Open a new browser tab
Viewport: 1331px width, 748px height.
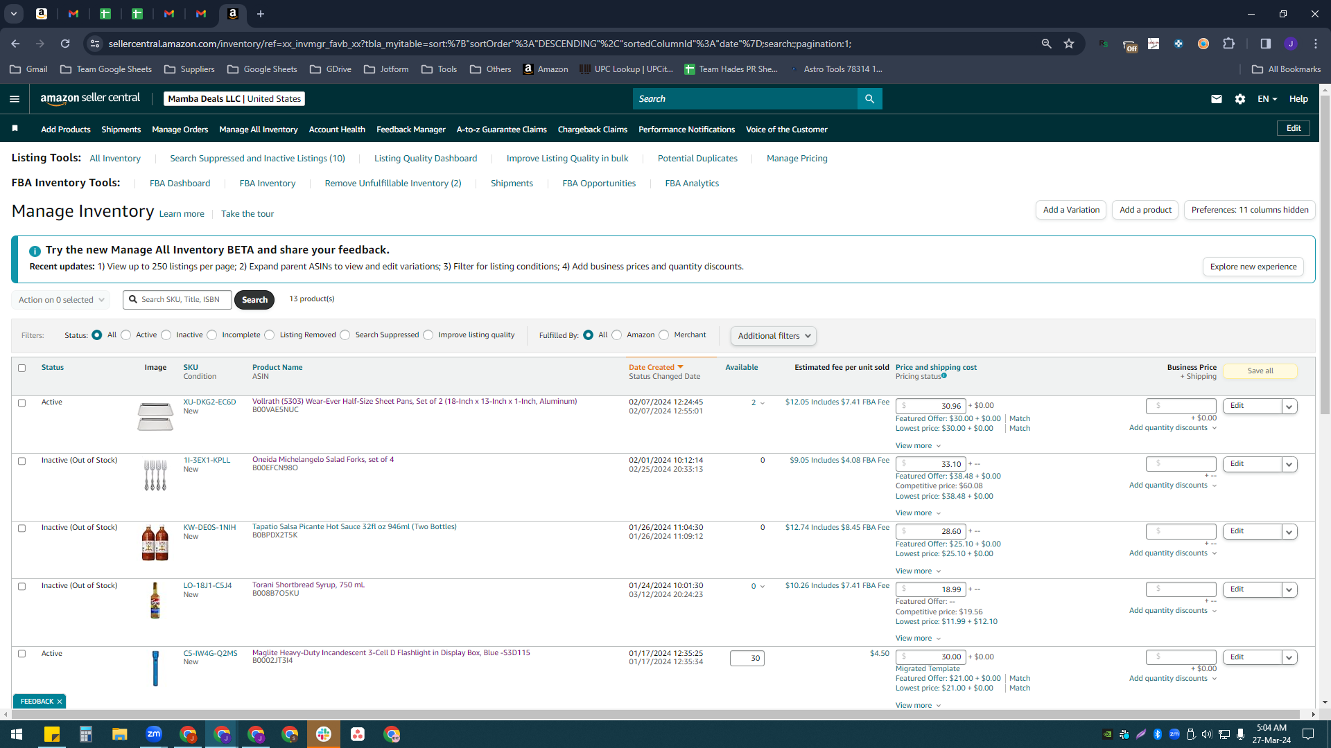pyautogui.click(x=261, y=14)
